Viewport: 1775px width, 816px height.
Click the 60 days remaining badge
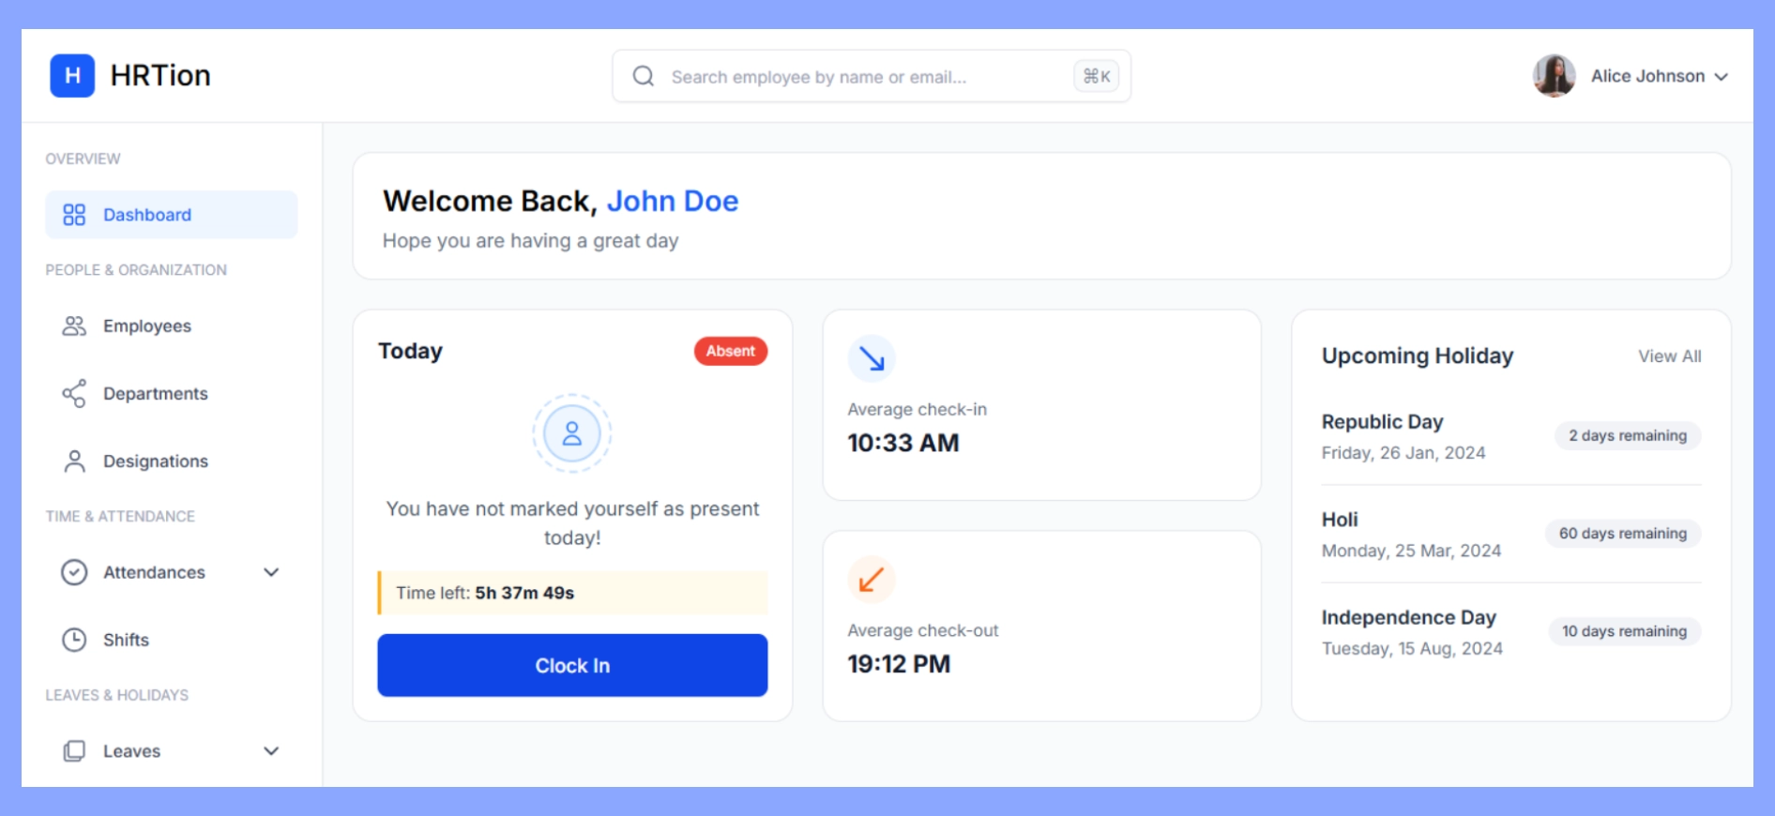1622,534
